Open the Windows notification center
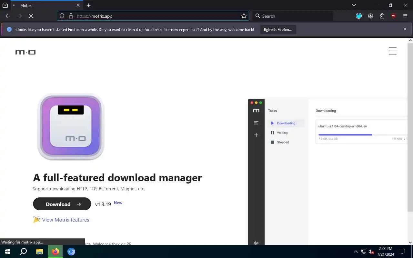 click(x=402, y=252)
